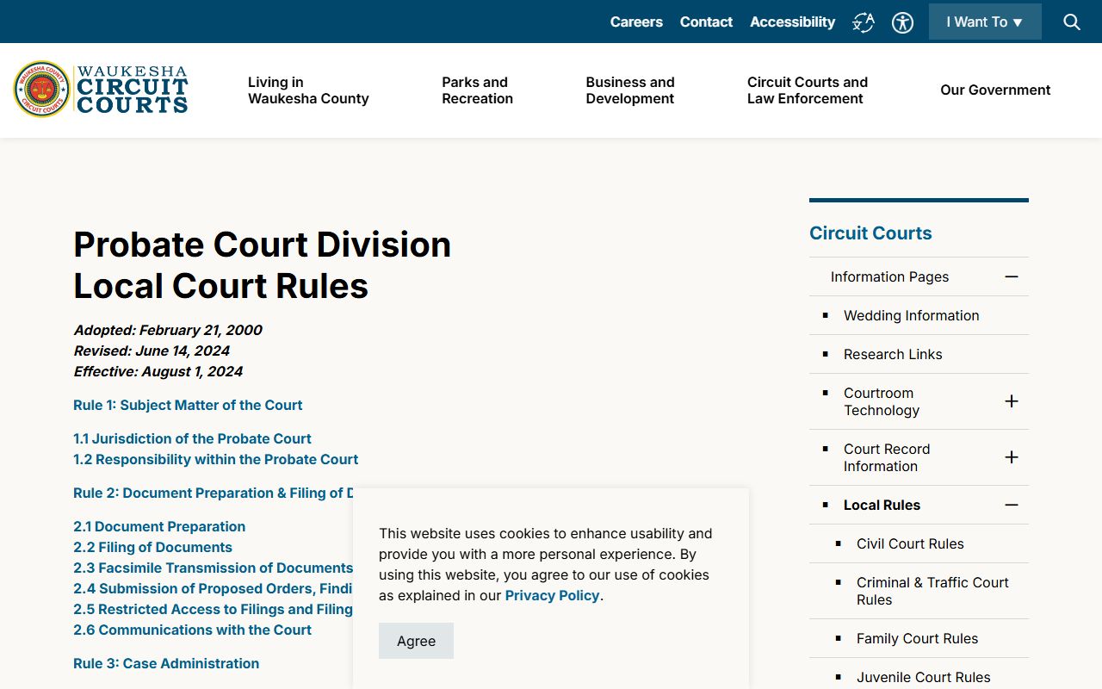Open Our Government menu

pos(995,90)
